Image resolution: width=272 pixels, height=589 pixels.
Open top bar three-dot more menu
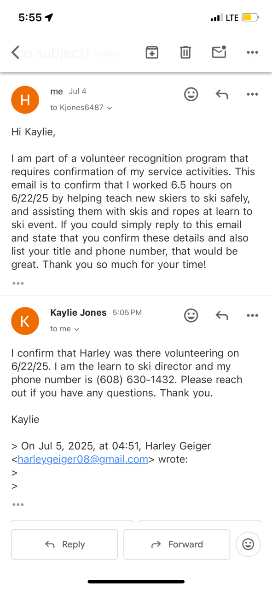252,53
